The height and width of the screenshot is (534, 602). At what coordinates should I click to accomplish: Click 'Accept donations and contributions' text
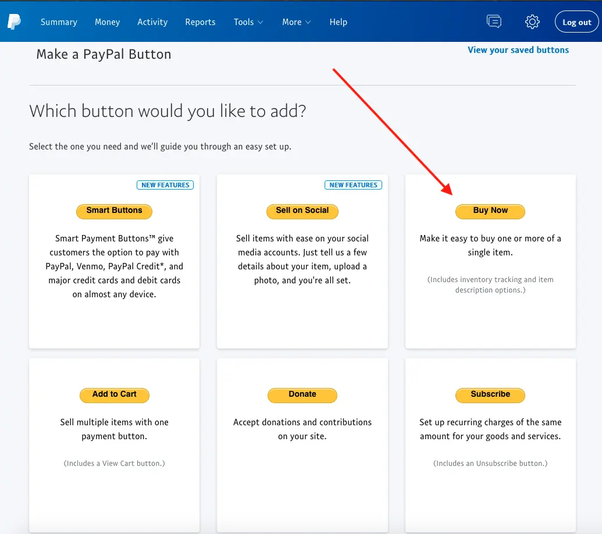[x=302, y=429]
